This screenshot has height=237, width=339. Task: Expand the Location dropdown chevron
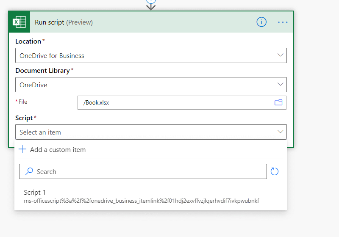(280, 55)
